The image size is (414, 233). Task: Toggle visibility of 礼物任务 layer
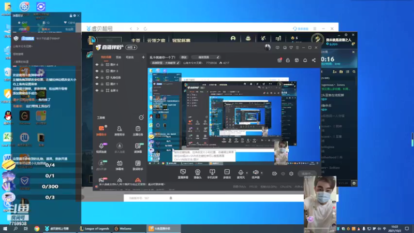97,77
